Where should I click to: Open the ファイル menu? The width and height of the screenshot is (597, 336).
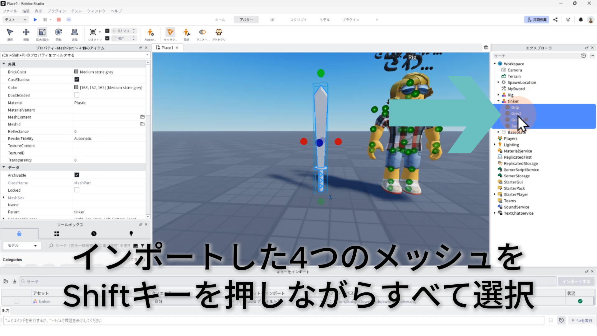click(10, 11)
